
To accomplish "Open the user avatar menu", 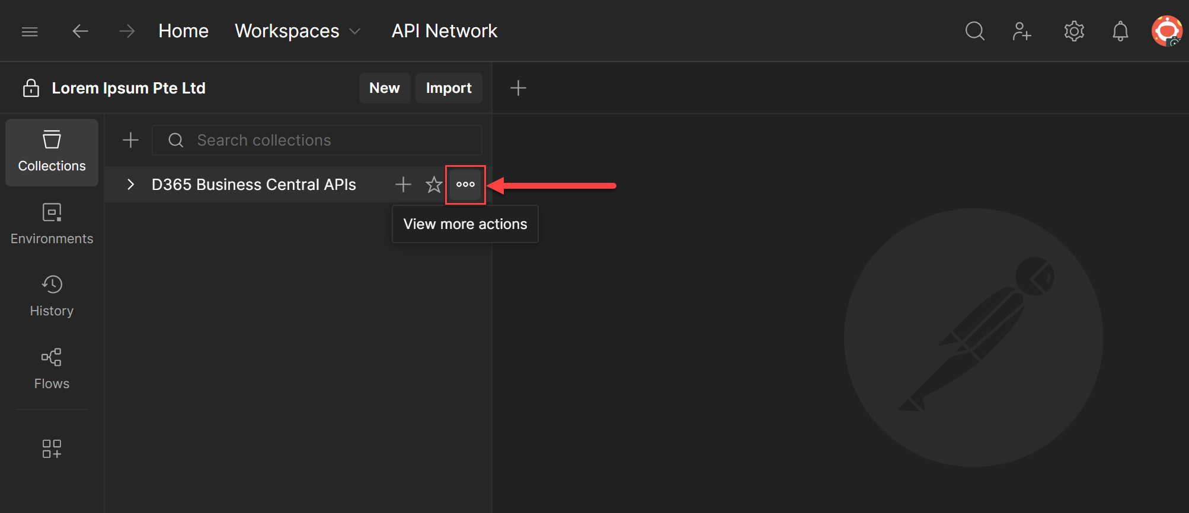I will pyautogui.click(x=1167, y=31).
